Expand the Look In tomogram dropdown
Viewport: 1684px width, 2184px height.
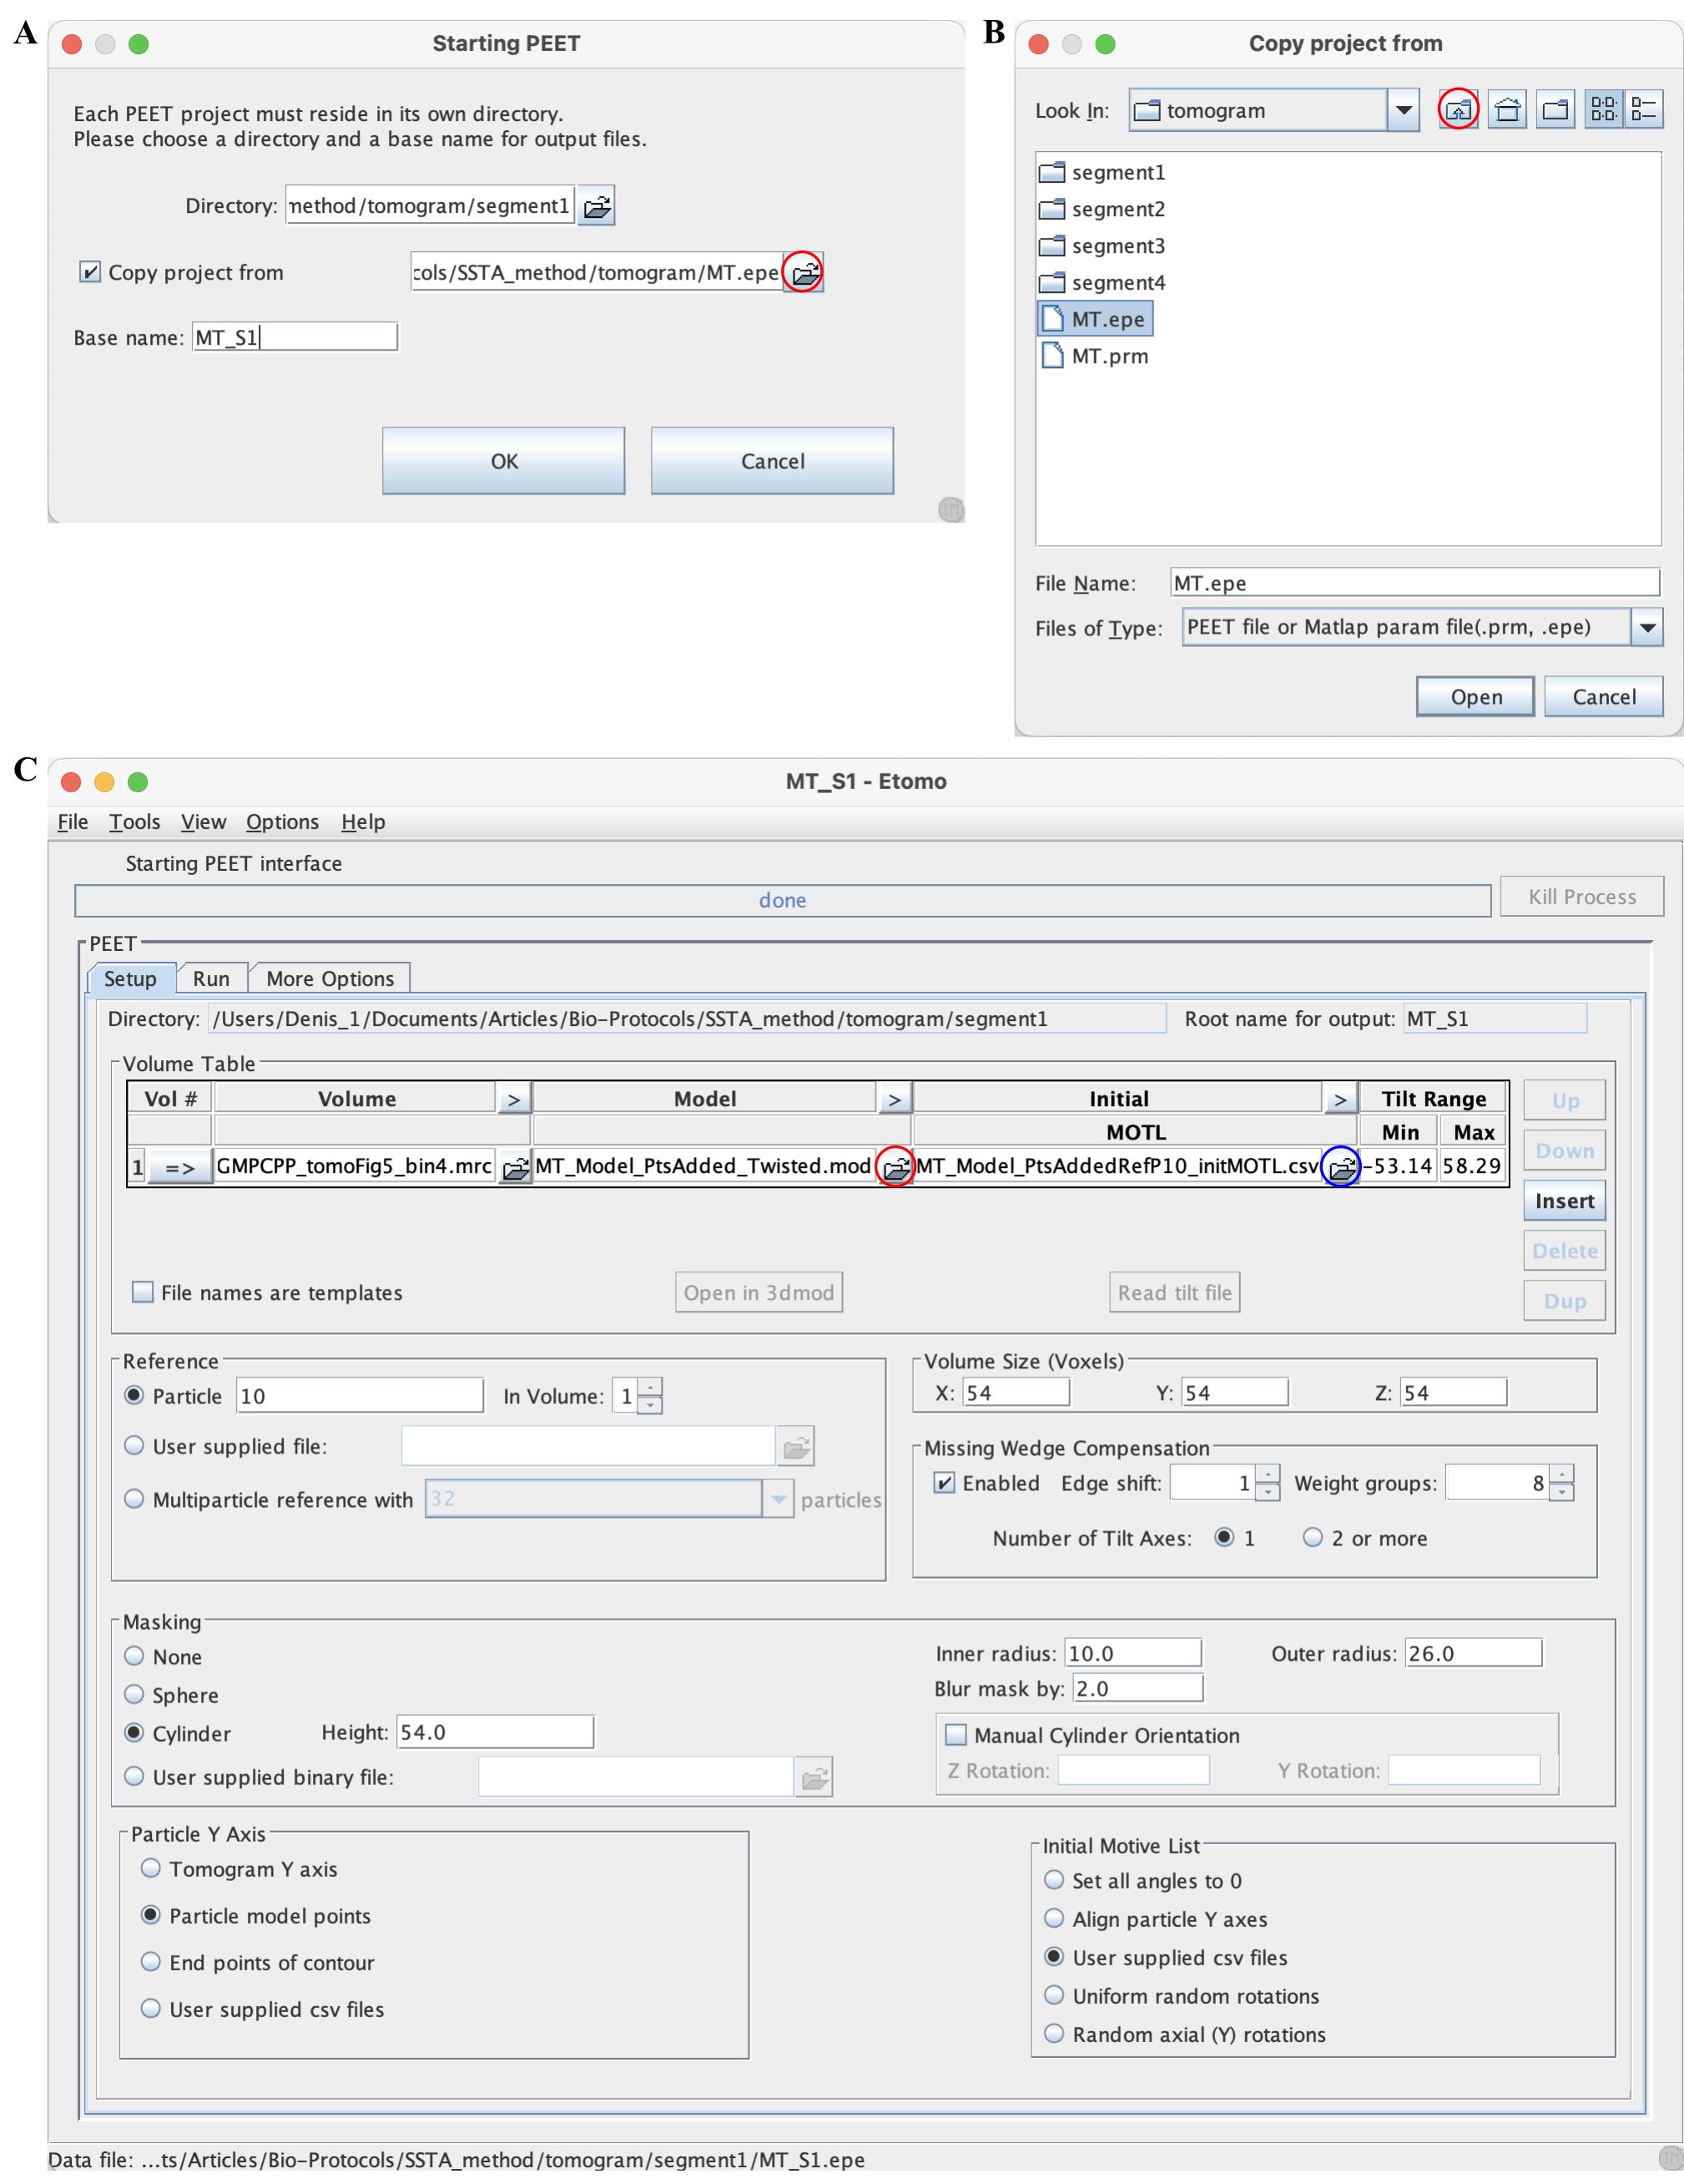(x=1403, y=110)
